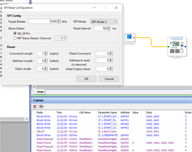This screenshot has height=152, width=192.
Task: Increase Address to read with up arrow
Action: pos(111,59)
